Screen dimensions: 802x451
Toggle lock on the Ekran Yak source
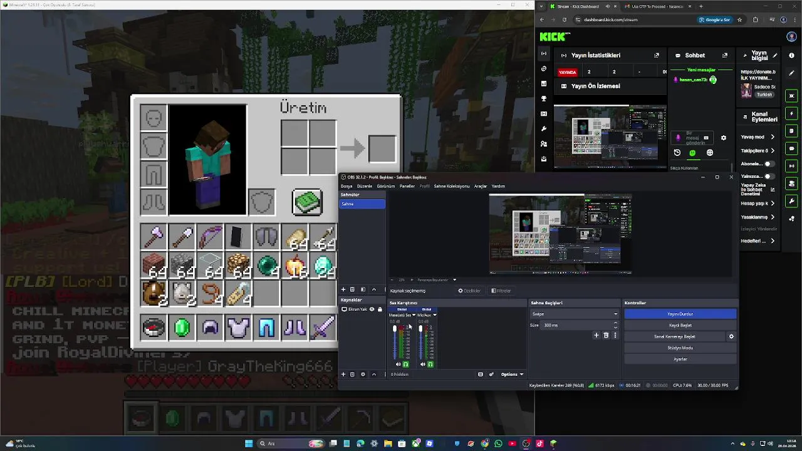pyautogui.click(x=380, y=309)
